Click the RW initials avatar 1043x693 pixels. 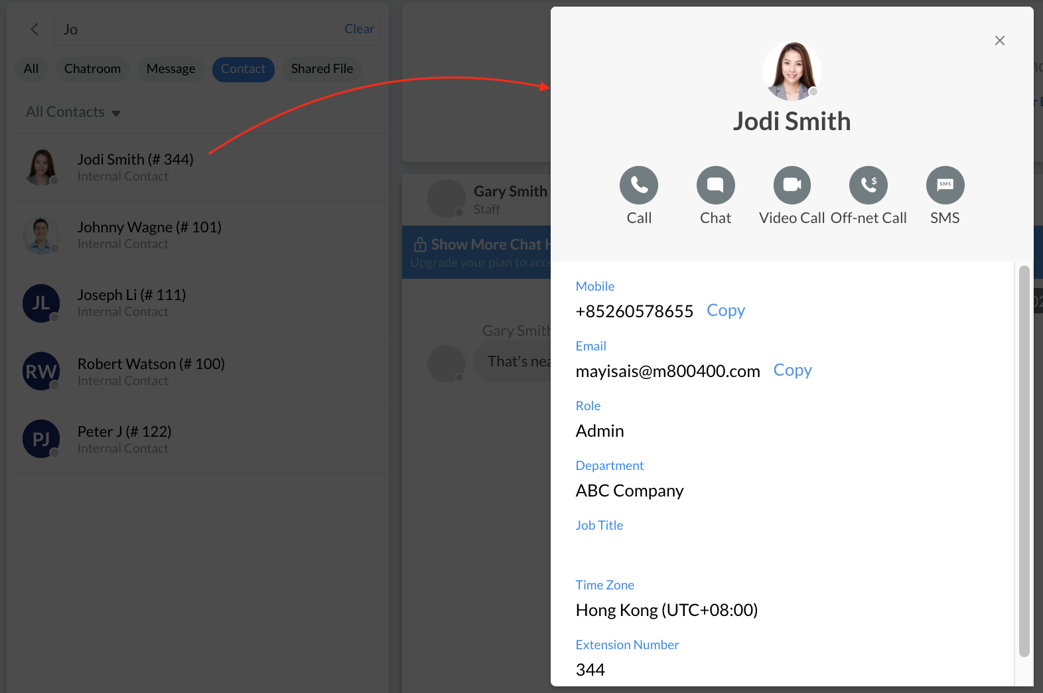point(41,371)
